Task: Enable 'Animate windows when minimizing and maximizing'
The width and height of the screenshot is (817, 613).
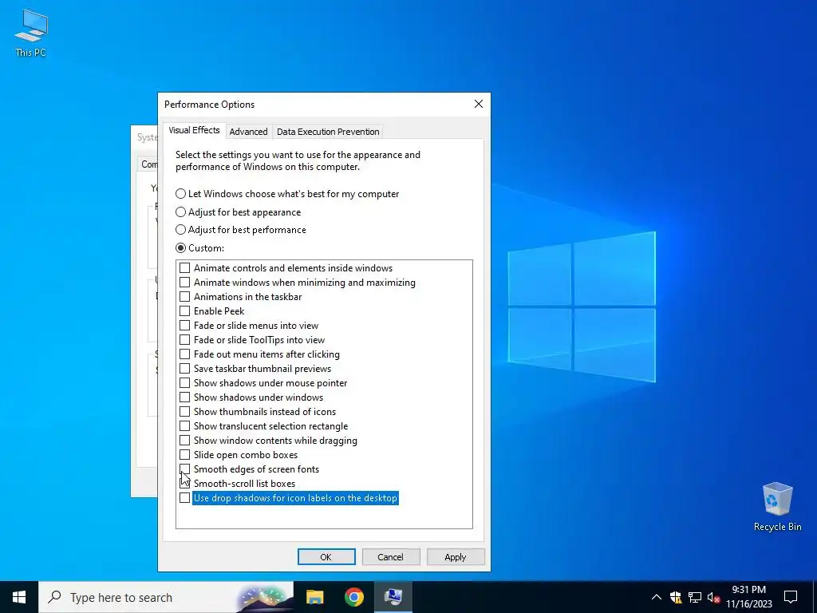Action: point(184,283)
